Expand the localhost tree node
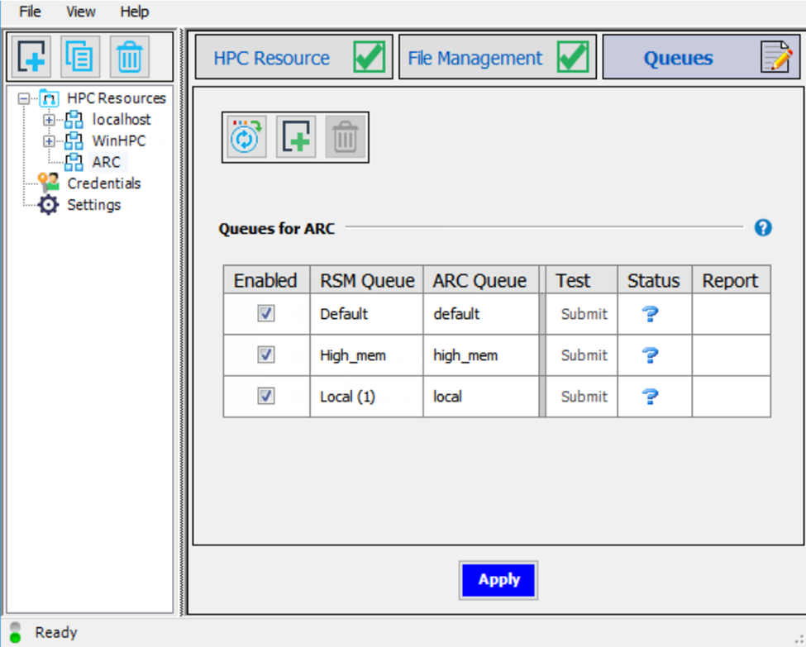Image resolution: width=806 pixels, height=647 pixels. pyautogui.click(x=50, y=119)
